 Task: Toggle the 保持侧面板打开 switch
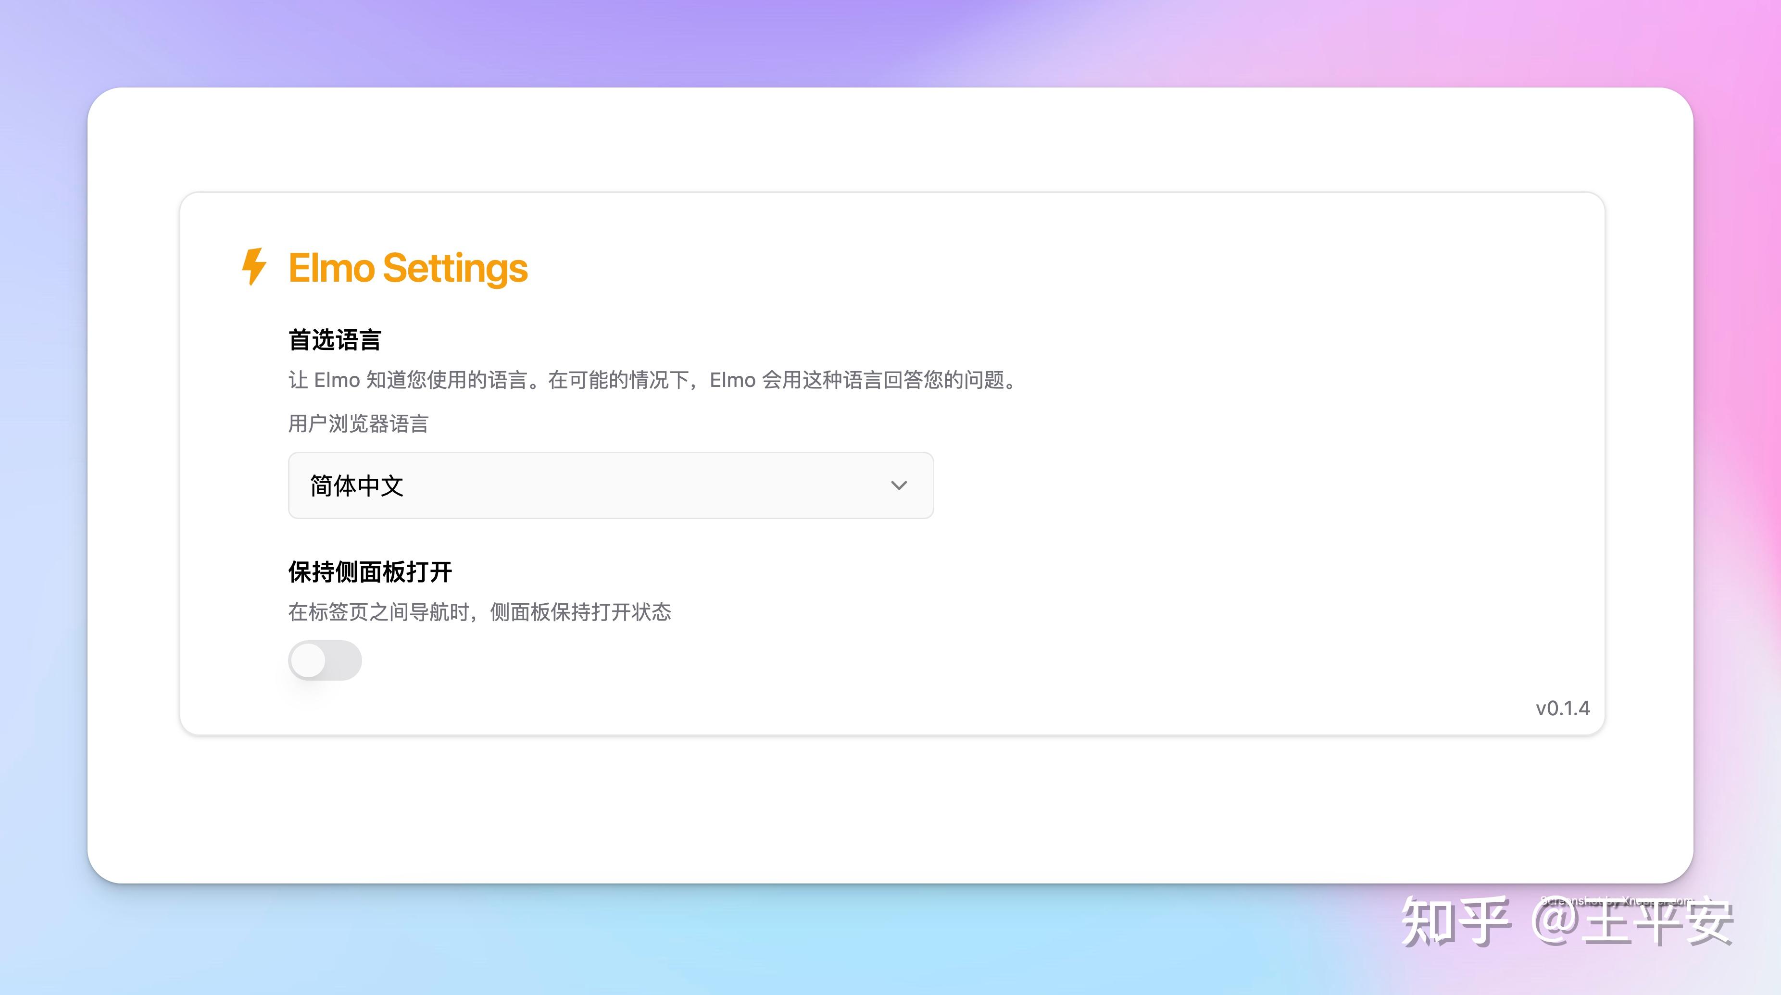point(325,660)
